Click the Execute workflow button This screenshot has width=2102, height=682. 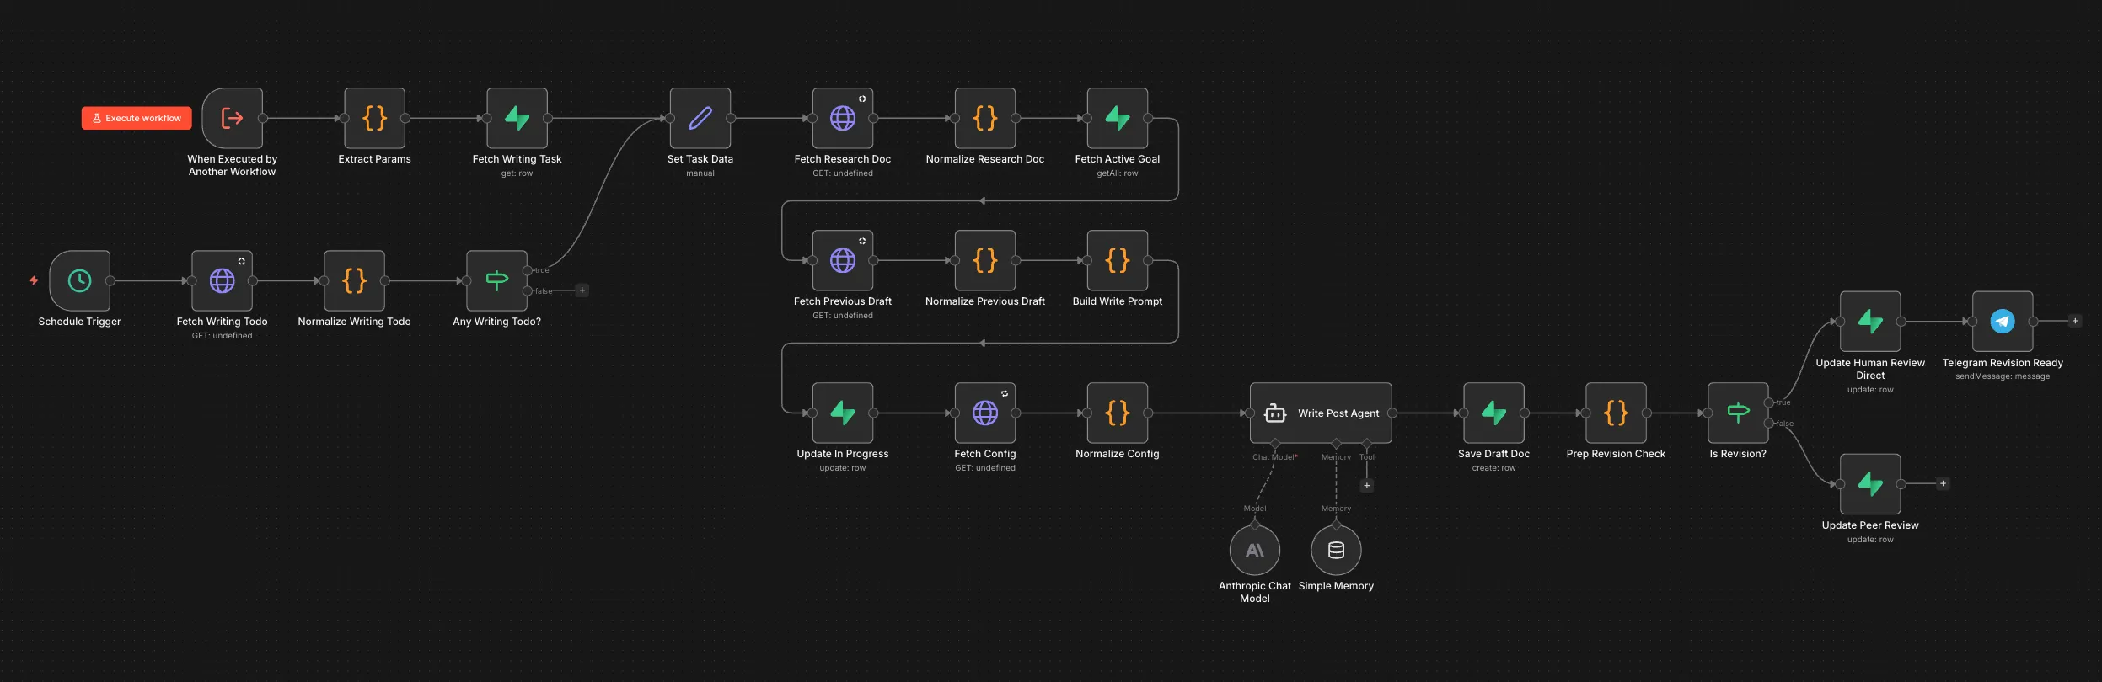[137, 118]
